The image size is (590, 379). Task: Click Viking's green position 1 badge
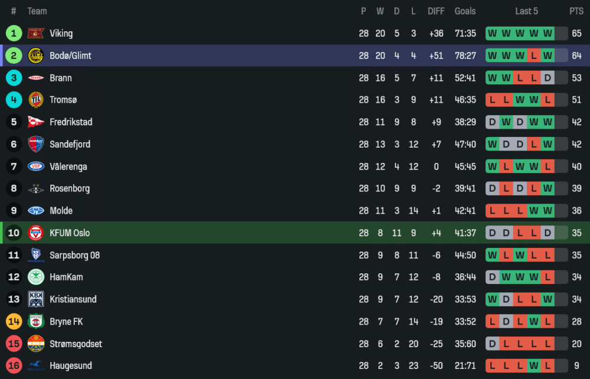coord(14,34)
